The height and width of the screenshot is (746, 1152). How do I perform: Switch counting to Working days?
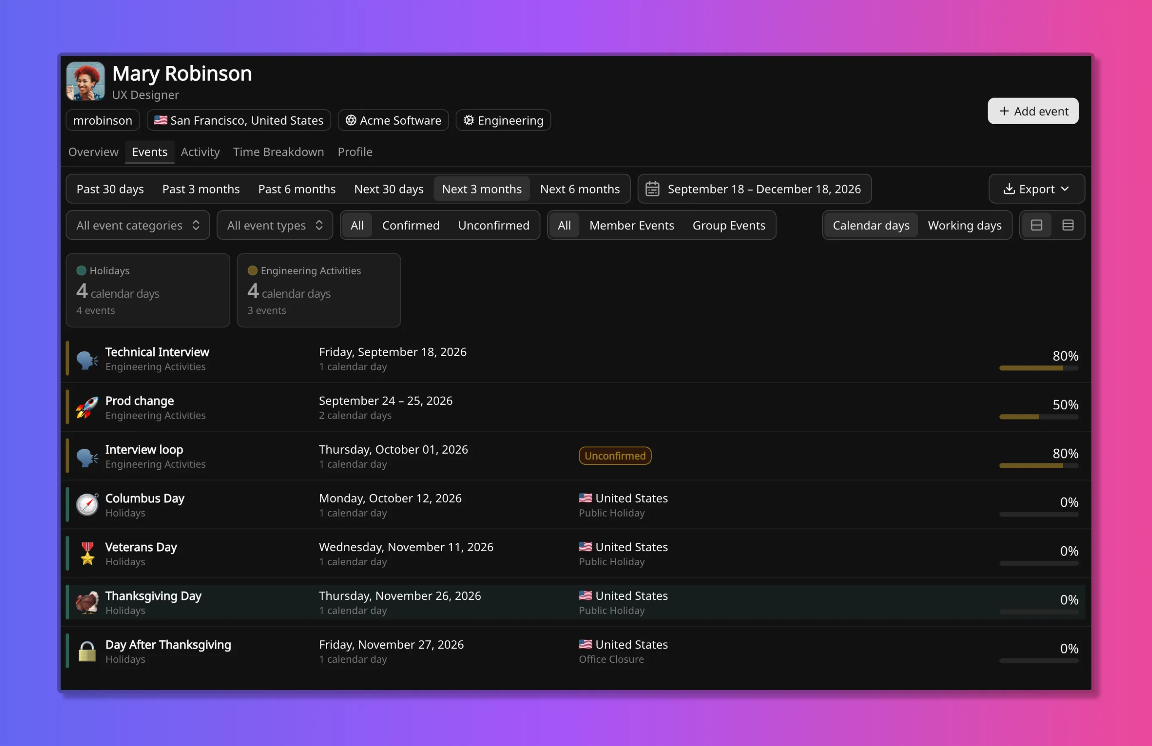pyautogui.click(x=964, y=226)
